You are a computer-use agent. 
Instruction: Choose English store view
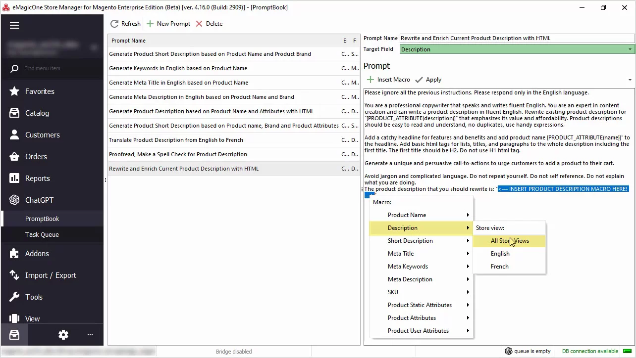point(509,254)
